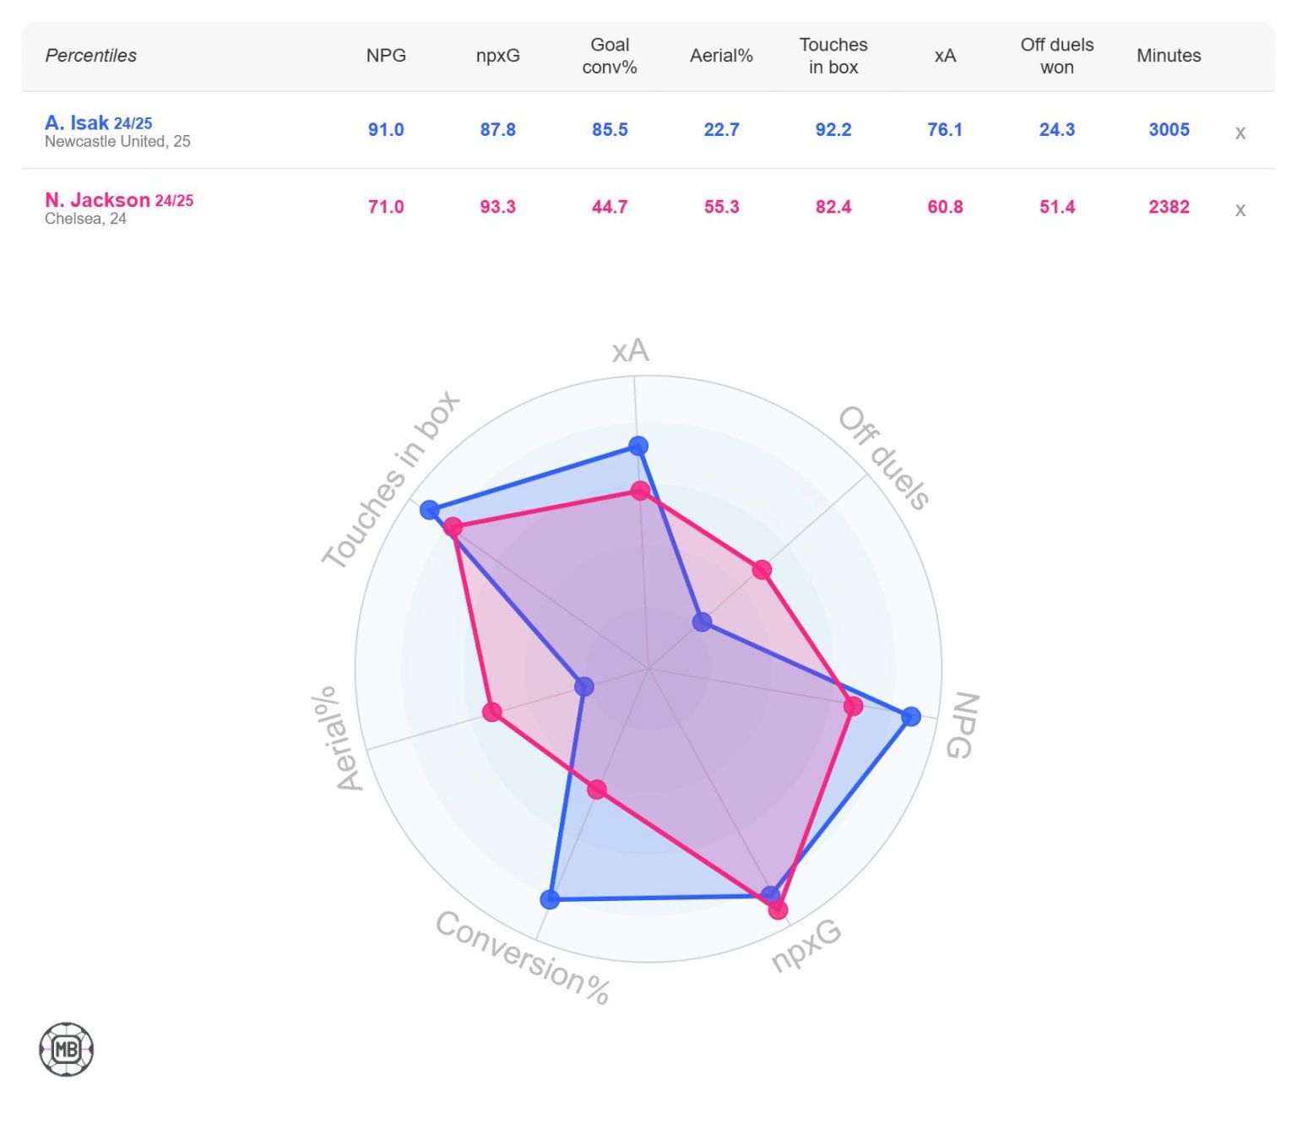Select the Touches in box column header
Screen dimensions: 1297x1135
(x=833, y=56)
